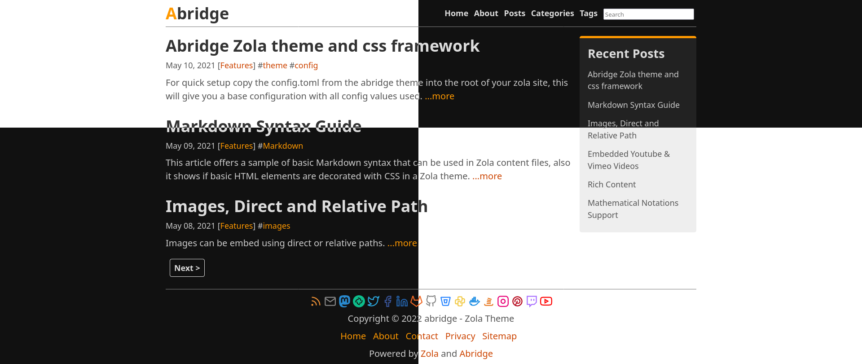Click the Zola link in 'Powered by'
Screen dimensions: 862x364
[x=429, y=354]
